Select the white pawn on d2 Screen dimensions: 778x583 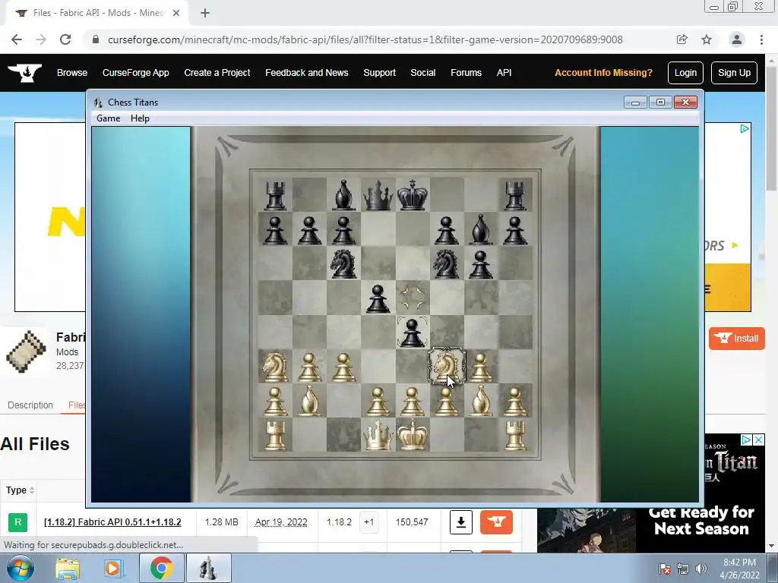tap(378, 402)
